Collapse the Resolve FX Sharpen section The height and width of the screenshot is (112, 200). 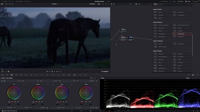(191, 41)
